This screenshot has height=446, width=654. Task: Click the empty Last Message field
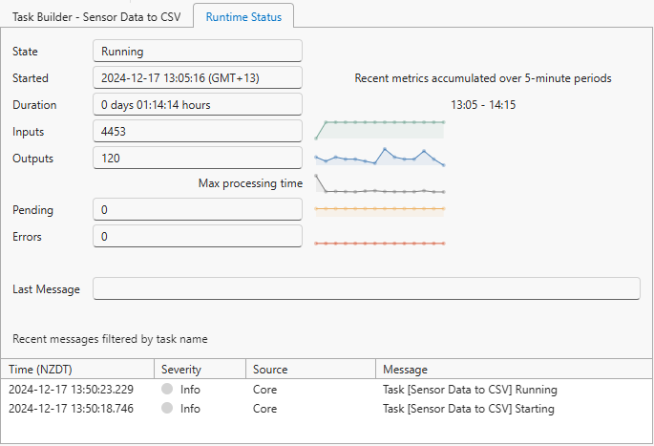[367, 288]
